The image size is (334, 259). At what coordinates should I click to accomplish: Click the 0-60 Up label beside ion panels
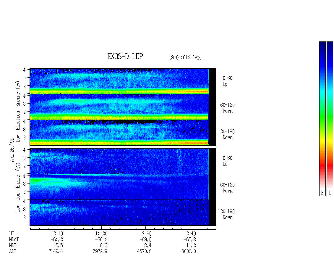pyautogui.click(x=227, y=161)
